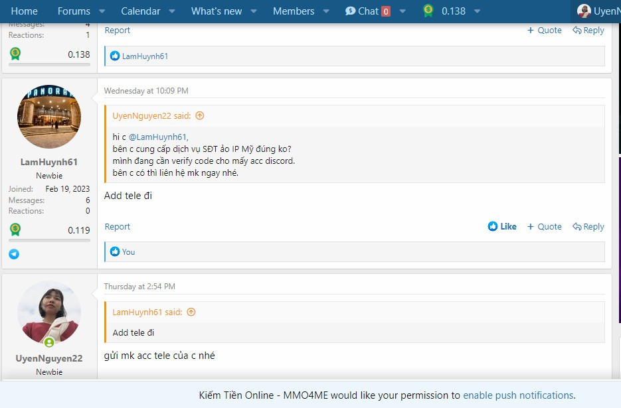Open the UyenNguyen22 username under avatar
The width and height of the screenshot is (621, 408).
click(49, 358)
